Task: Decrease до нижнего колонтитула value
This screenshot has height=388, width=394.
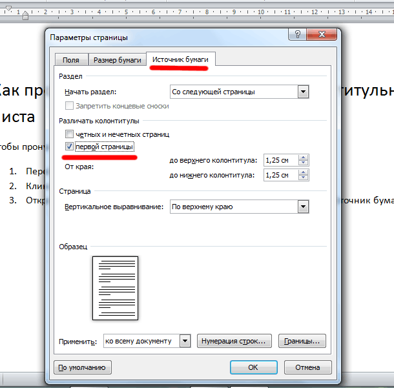Action: pos(304,178)
